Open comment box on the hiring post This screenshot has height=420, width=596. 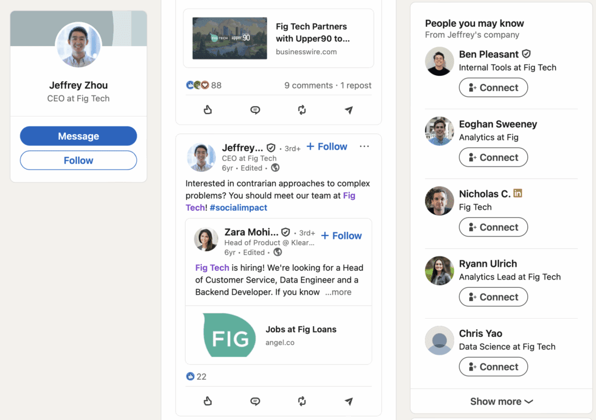255,401
